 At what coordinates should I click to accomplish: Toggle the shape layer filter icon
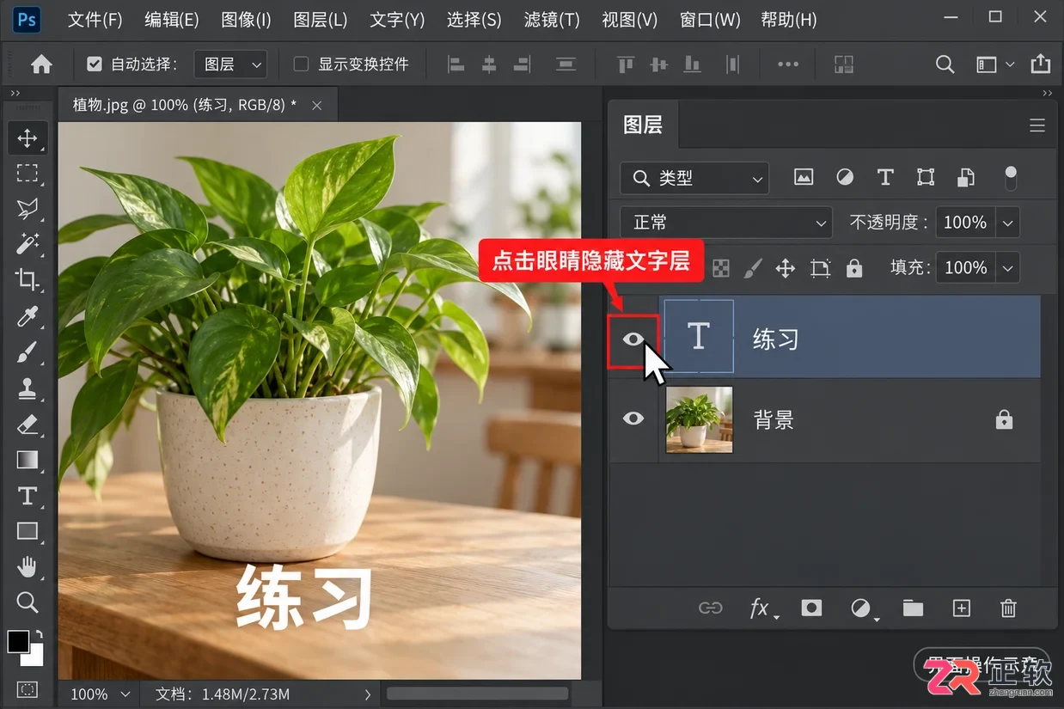926,178
